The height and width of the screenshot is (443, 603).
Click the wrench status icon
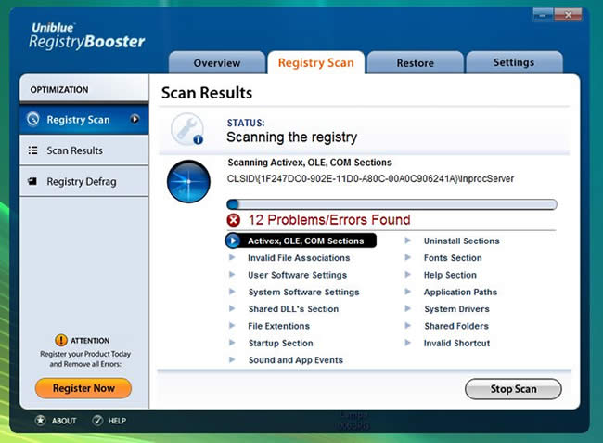pyautogui.click(x=187, y=129)
